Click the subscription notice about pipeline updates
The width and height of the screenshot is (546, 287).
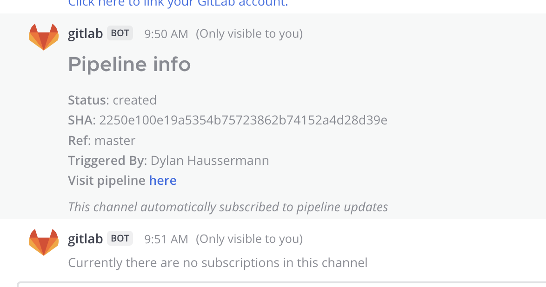point(228,207)
